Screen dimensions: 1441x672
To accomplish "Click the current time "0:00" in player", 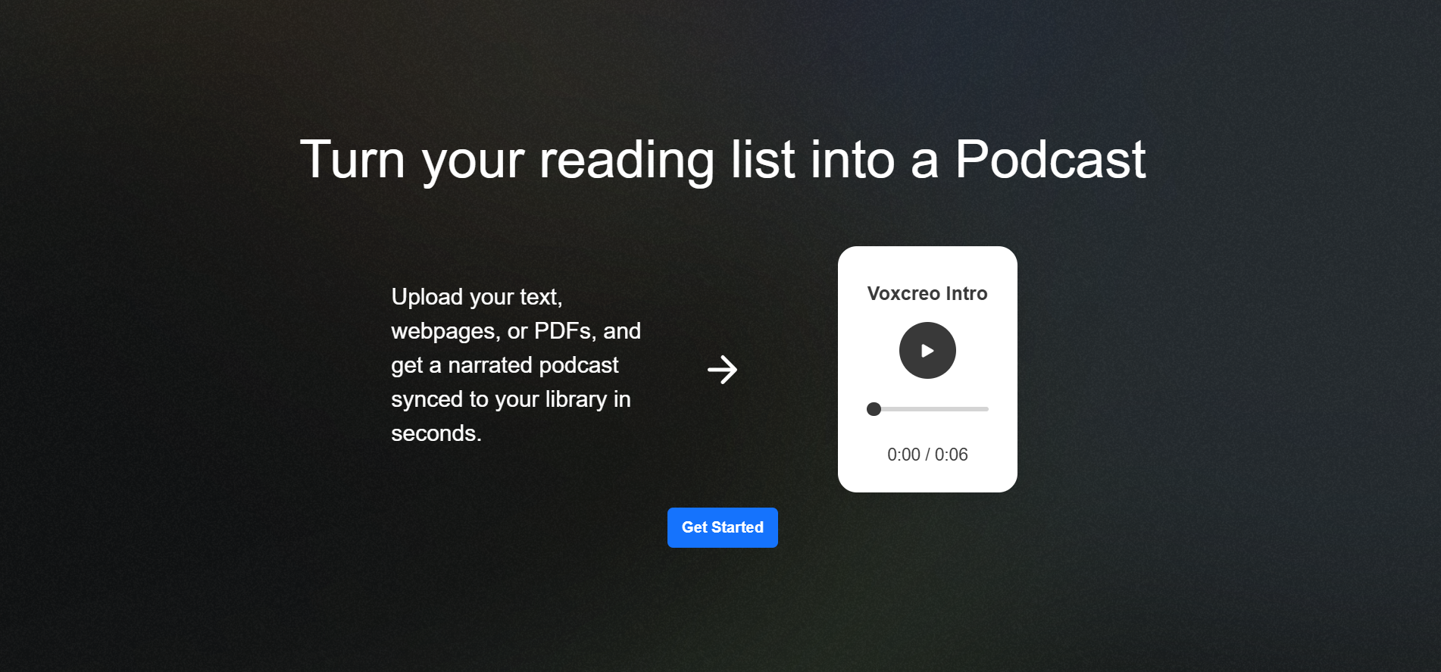I will pyautogui.click(x=903, y=455).
